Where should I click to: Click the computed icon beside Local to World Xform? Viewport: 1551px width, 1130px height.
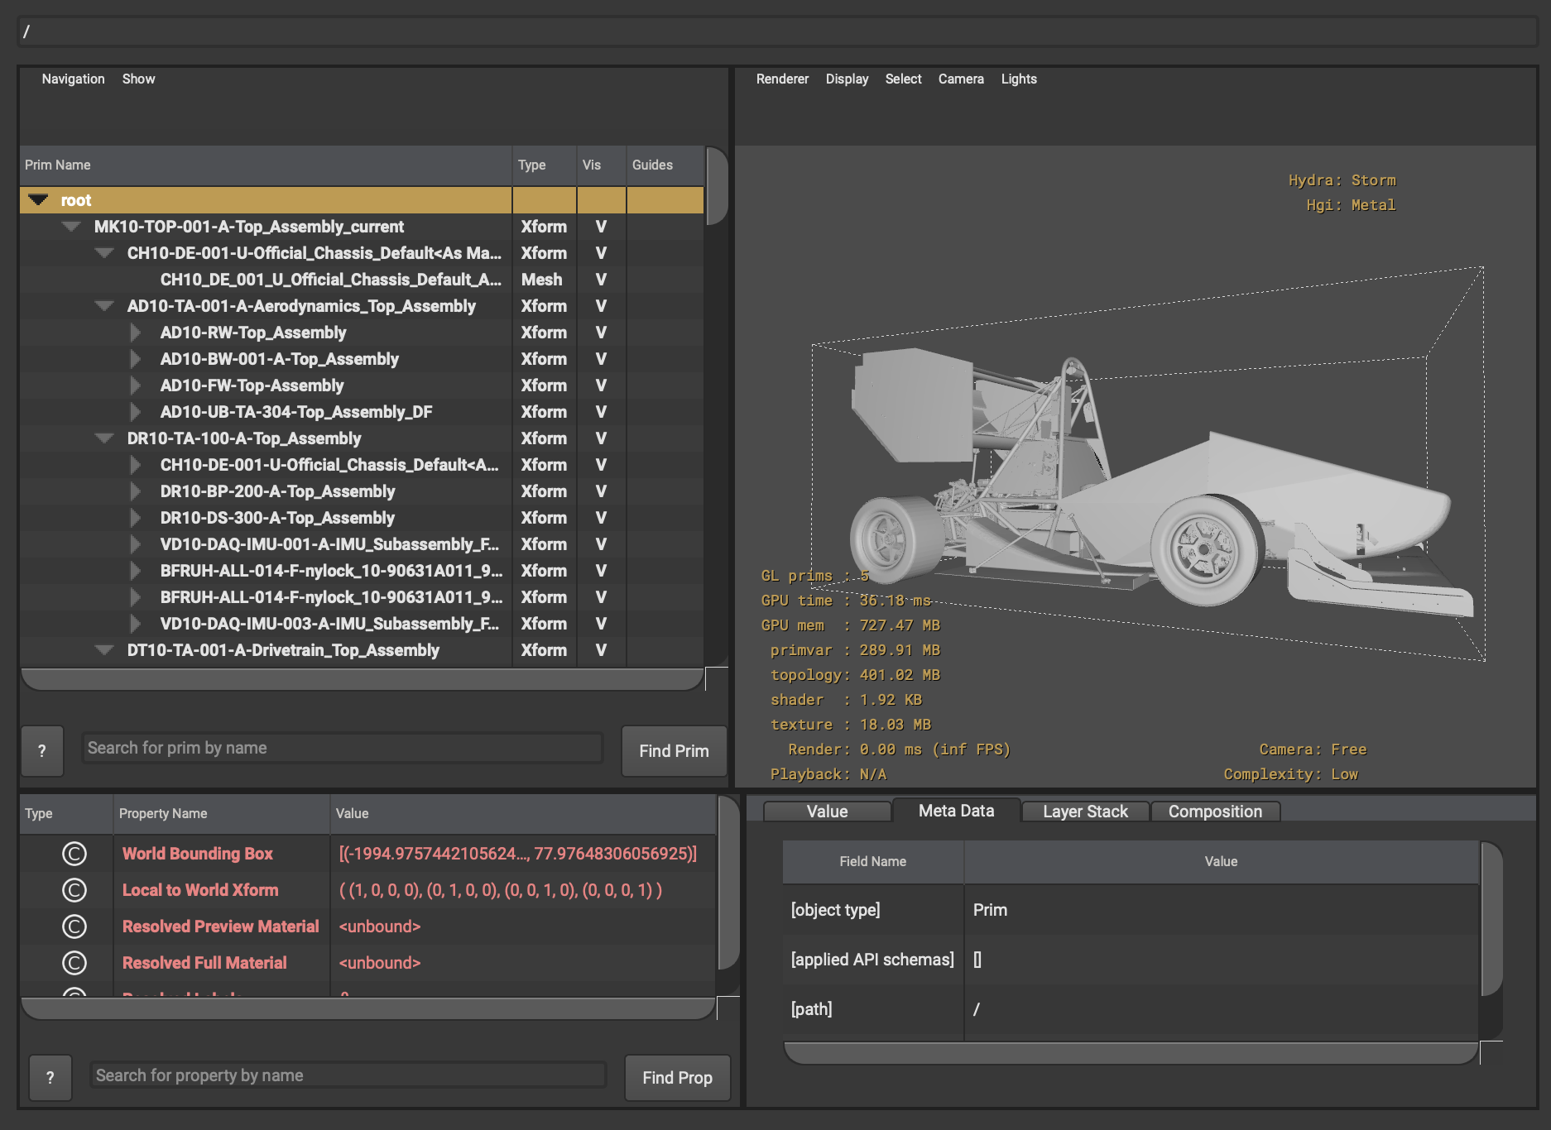(74, 890)
